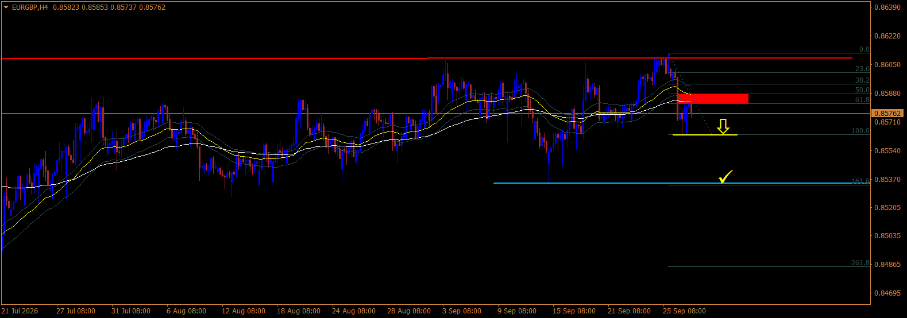Click the 3 Sep 08:00 time axis label
This screenshot has width=907, height=318.
(462, 311)
